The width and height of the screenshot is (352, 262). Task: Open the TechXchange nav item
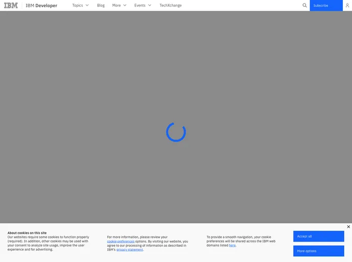[x=170, y=6]
